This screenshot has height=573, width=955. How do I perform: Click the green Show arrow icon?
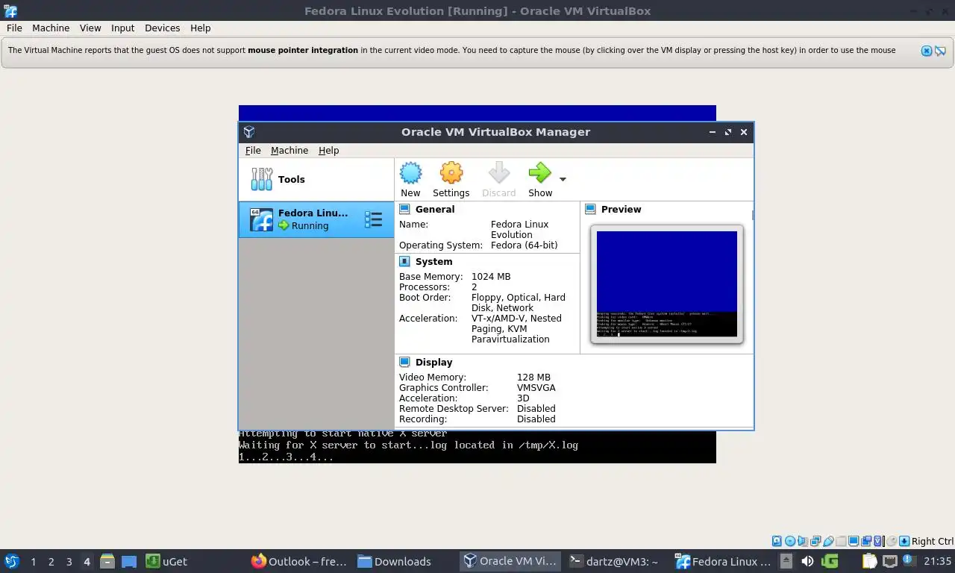[539, 173]
